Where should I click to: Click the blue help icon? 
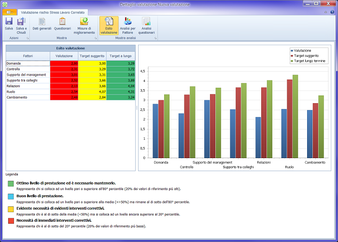click(x=333, y=12)
